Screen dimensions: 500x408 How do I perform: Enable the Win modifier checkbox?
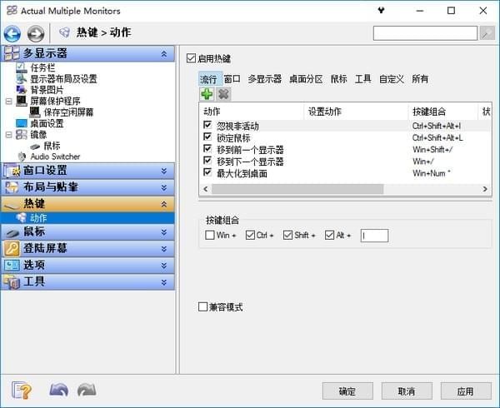coord(210,235)
